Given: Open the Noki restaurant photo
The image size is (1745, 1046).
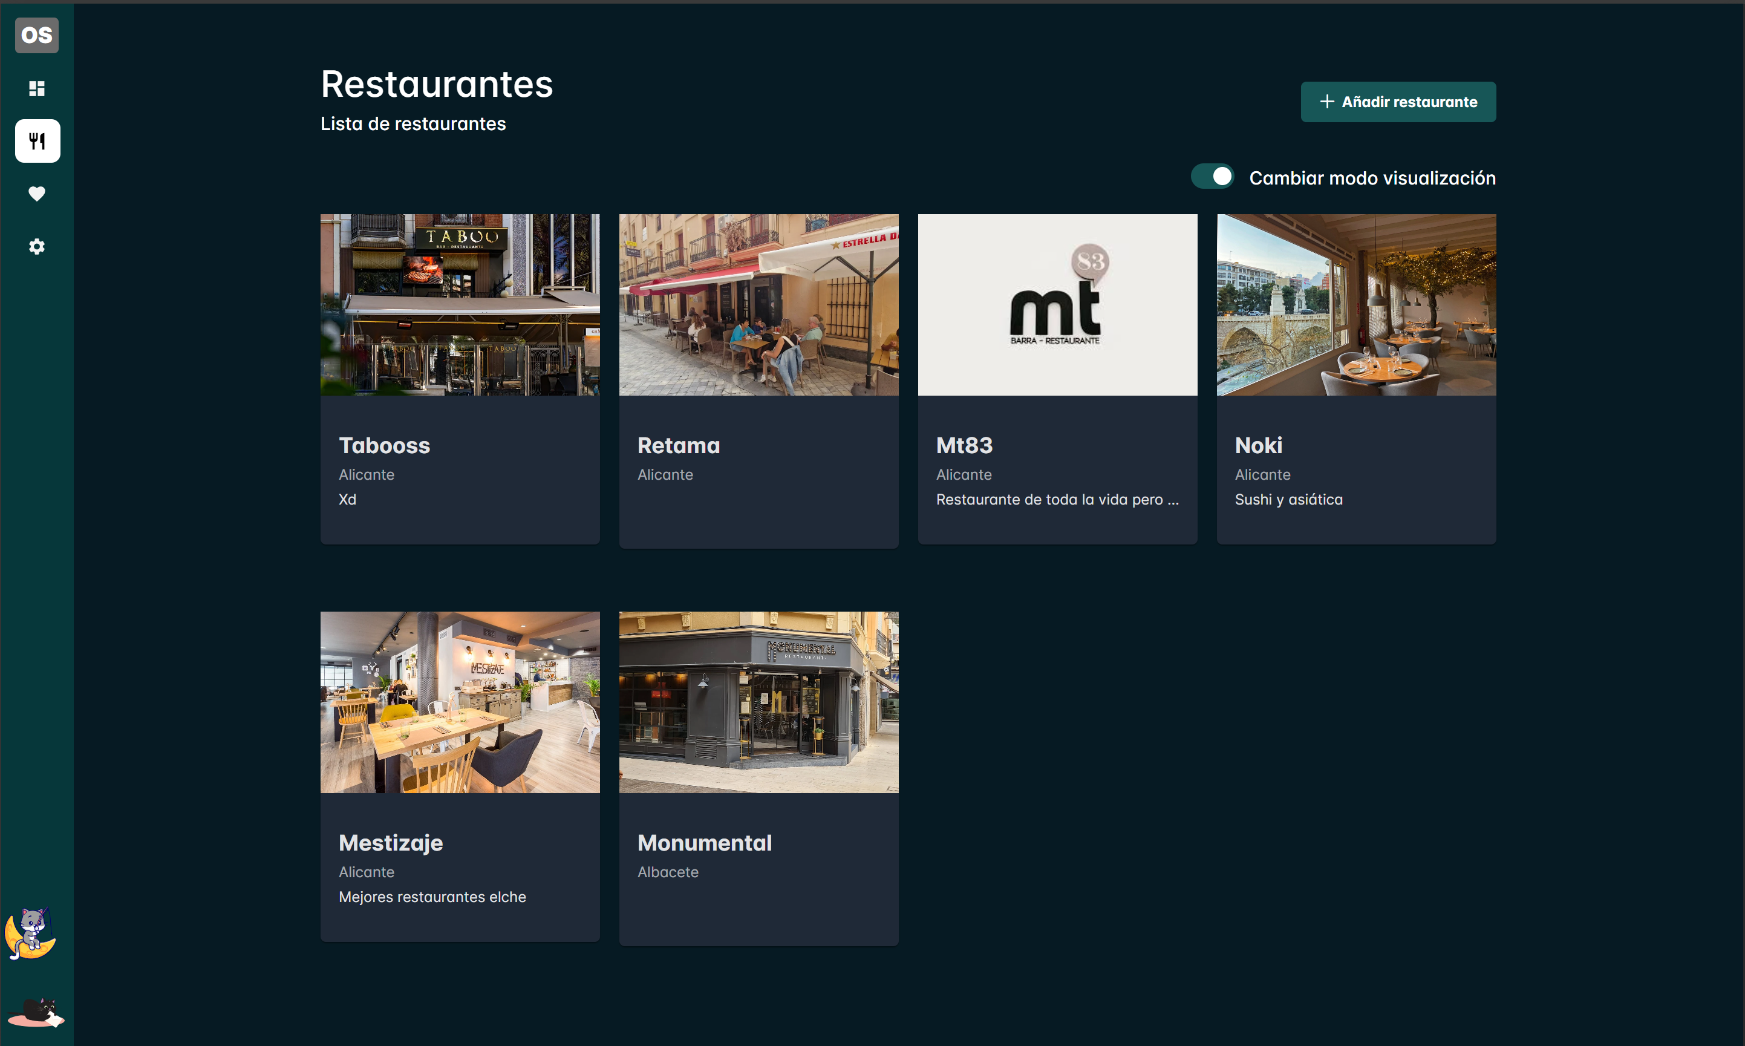Looking at the screenshot, I should pos(1355,304).
